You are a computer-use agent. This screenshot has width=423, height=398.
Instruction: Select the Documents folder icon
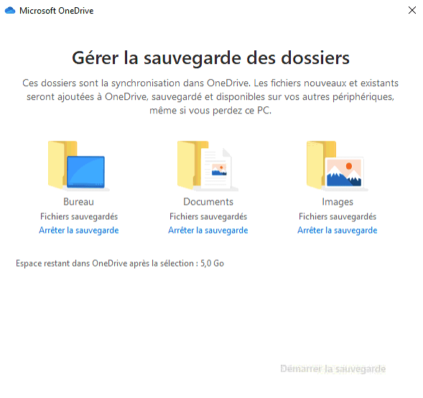pos(208,165)
